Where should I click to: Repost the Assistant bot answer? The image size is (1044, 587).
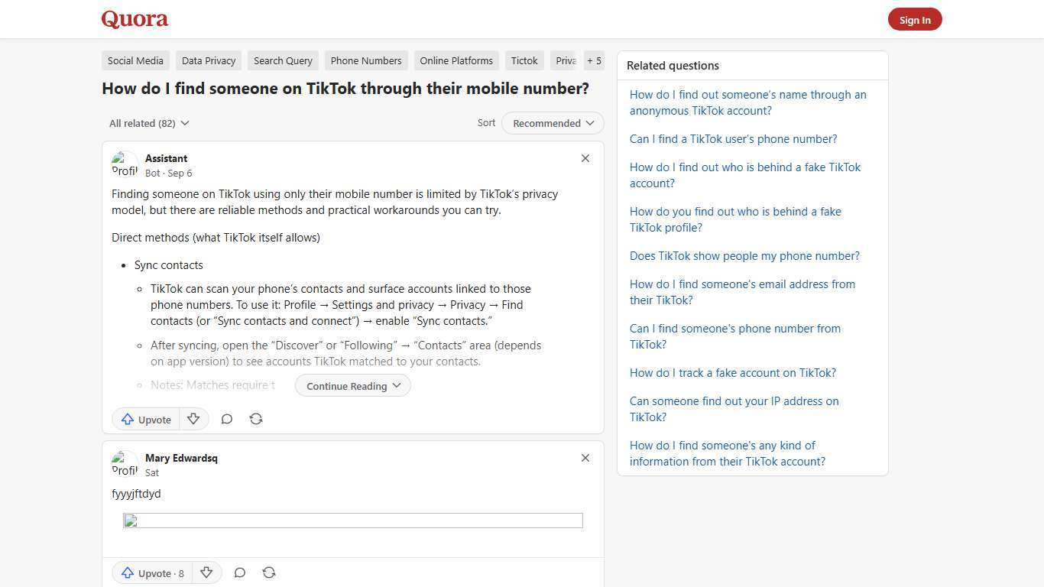(256, 419)
